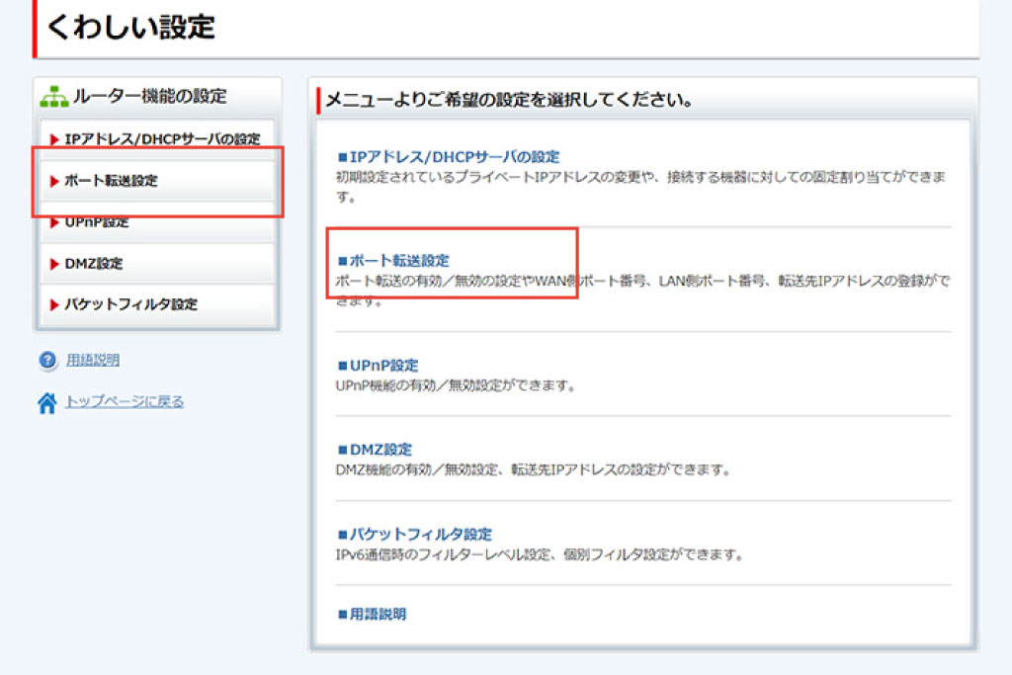
Task: Go back via トップページに戻る link
Action: click(x=125, y=401)
